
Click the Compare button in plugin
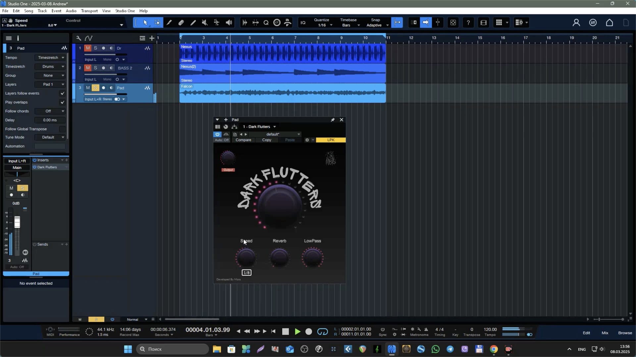[243, 140]
